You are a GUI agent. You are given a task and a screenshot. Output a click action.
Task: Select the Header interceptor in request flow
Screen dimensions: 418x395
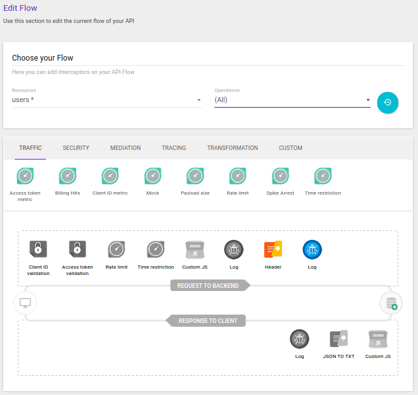click(273, 249)
